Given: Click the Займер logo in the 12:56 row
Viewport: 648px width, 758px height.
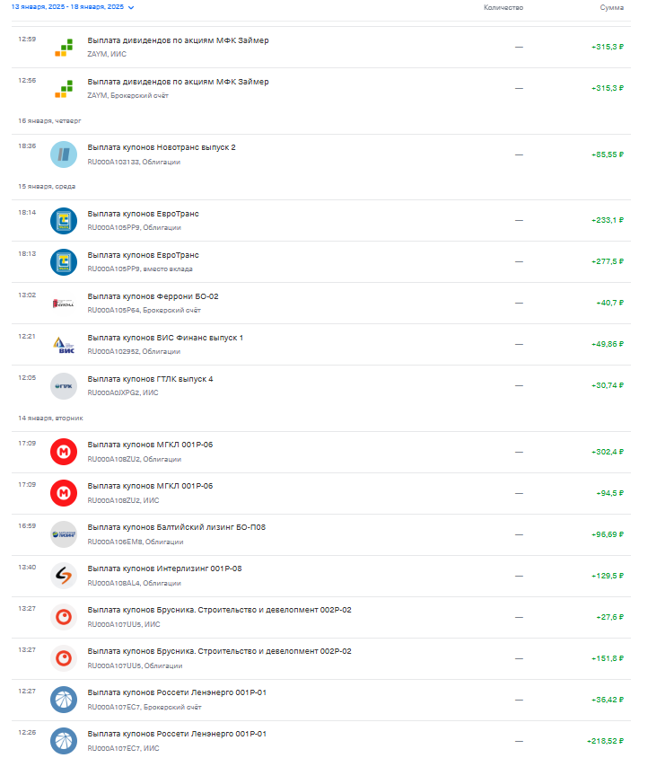Looking at the screenshot, I should pos(64,89).
